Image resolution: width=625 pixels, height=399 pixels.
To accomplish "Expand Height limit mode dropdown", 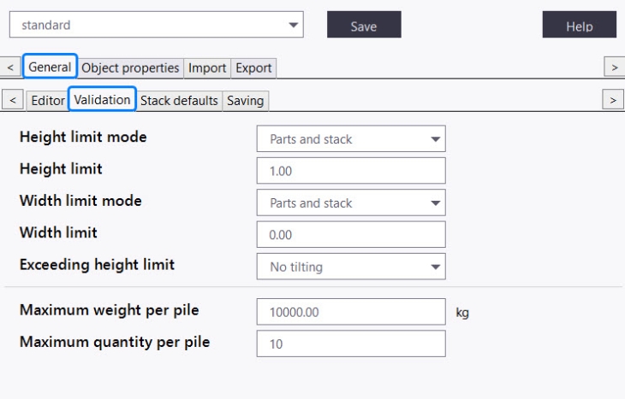I will pos(351,139).
